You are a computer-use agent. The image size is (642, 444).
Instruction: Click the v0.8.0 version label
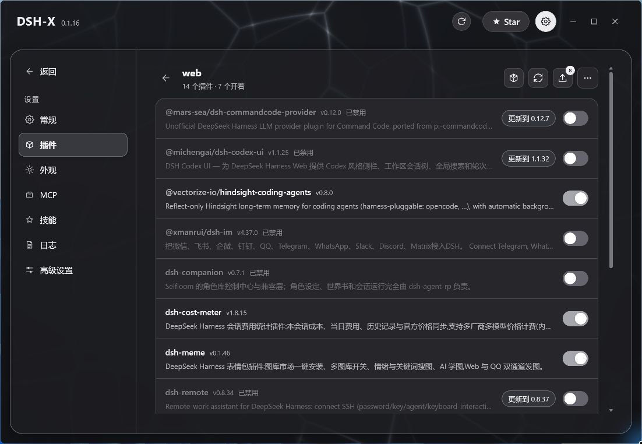click(x=324, y=193)
